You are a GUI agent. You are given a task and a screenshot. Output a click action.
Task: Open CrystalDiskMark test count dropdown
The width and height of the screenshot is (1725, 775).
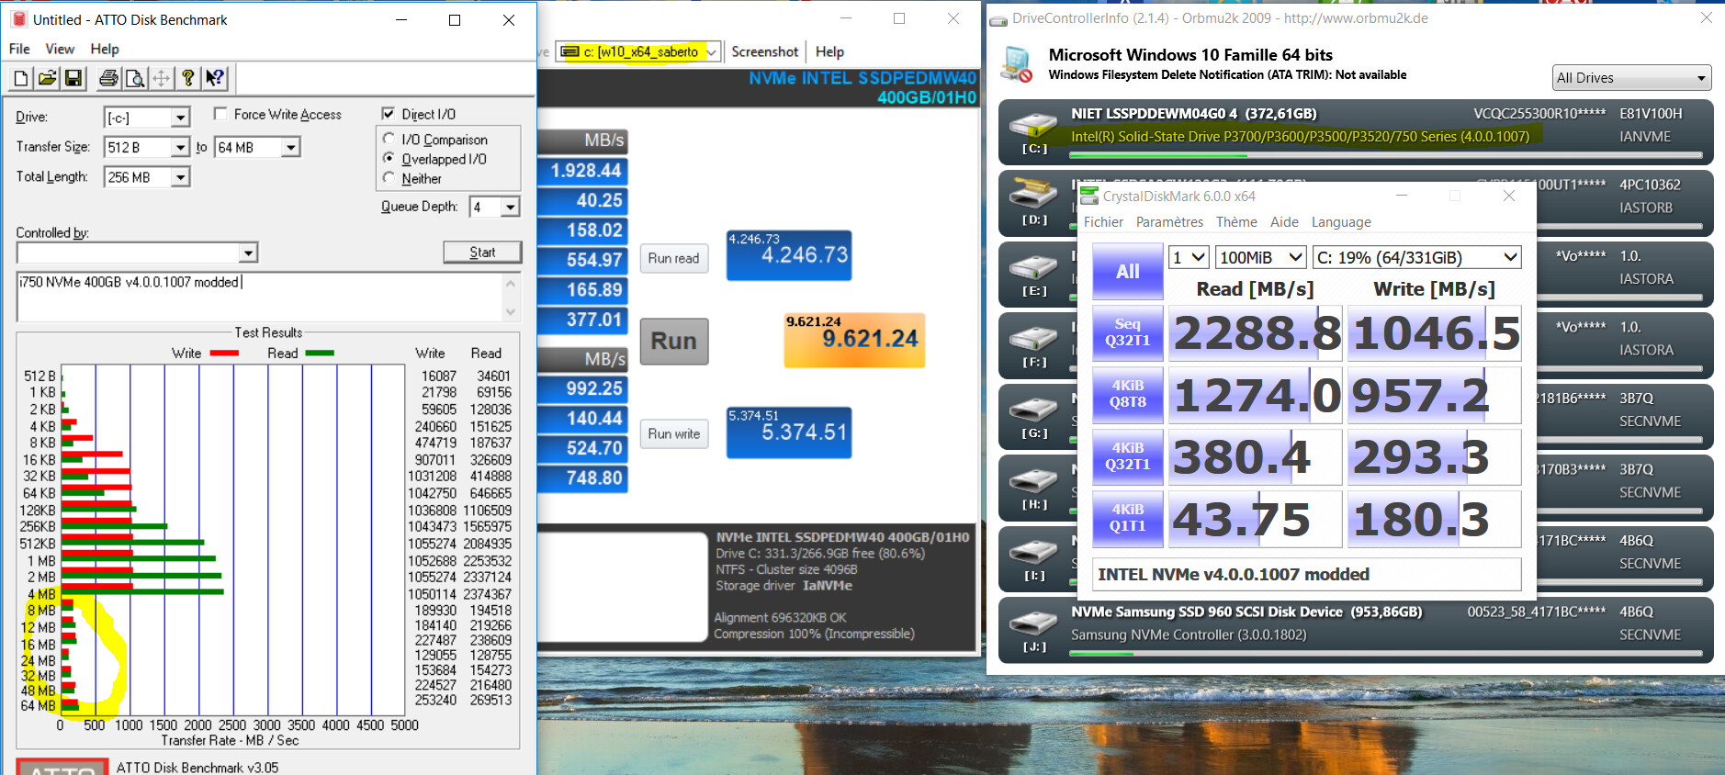pyautogui.click(x=1188, y=258)
